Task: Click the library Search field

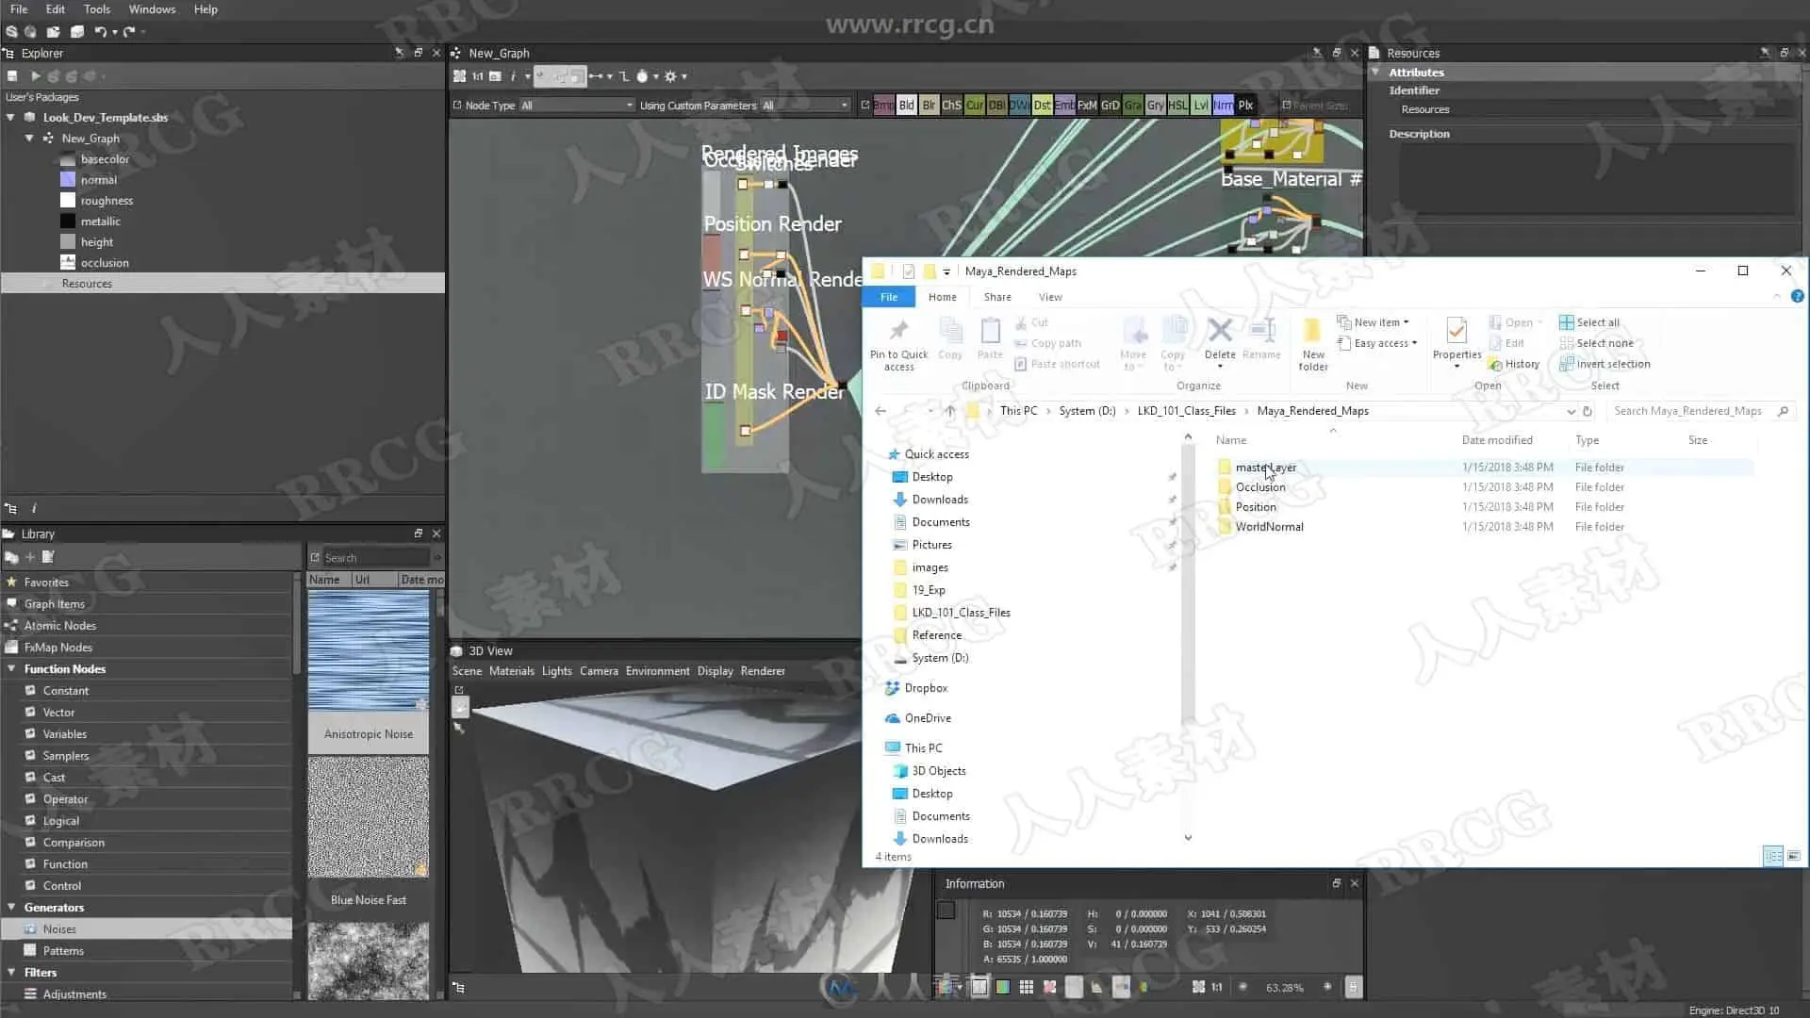Action: tap(376, 558)
